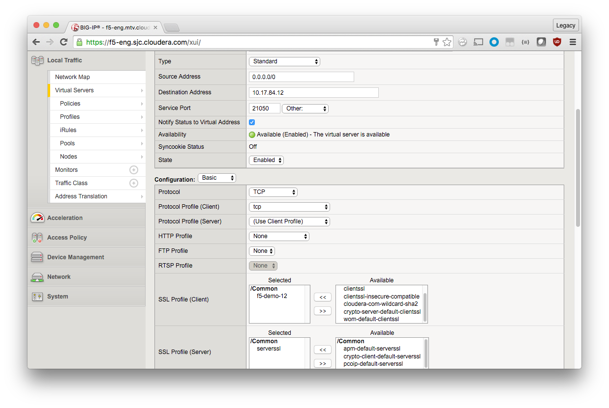
Task: Click the cast extension icon in toolbar
Action: tap(478, 42)
